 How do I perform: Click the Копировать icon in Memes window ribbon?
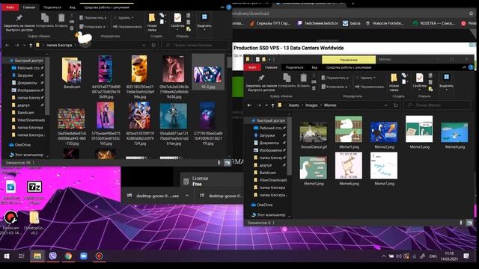(287, 78)
